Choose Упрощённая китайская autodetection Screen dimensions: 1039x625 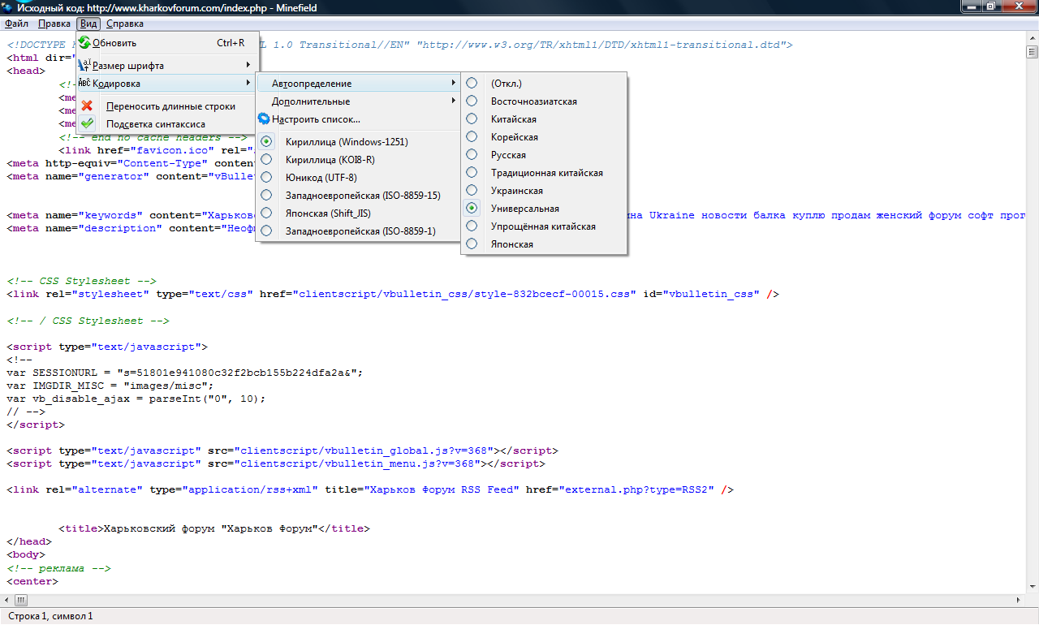[544, 226]
